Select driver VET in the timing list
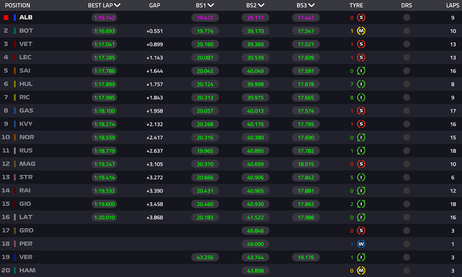Image resolution: width=462 pixels, height=277 pixels. pos(26,44)
